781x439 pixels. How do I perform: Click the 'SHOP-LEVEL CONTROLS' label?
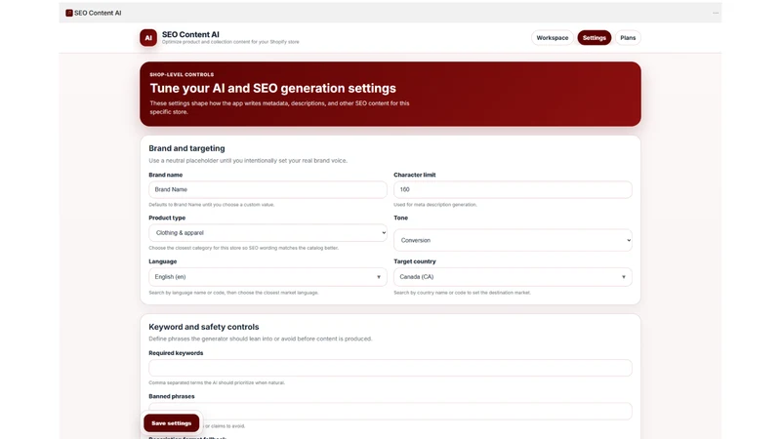pos(182,75)
